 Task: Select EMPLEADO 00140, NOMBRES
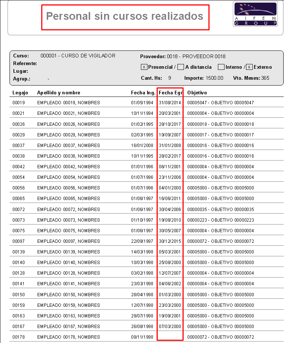(x=69, y=263)
